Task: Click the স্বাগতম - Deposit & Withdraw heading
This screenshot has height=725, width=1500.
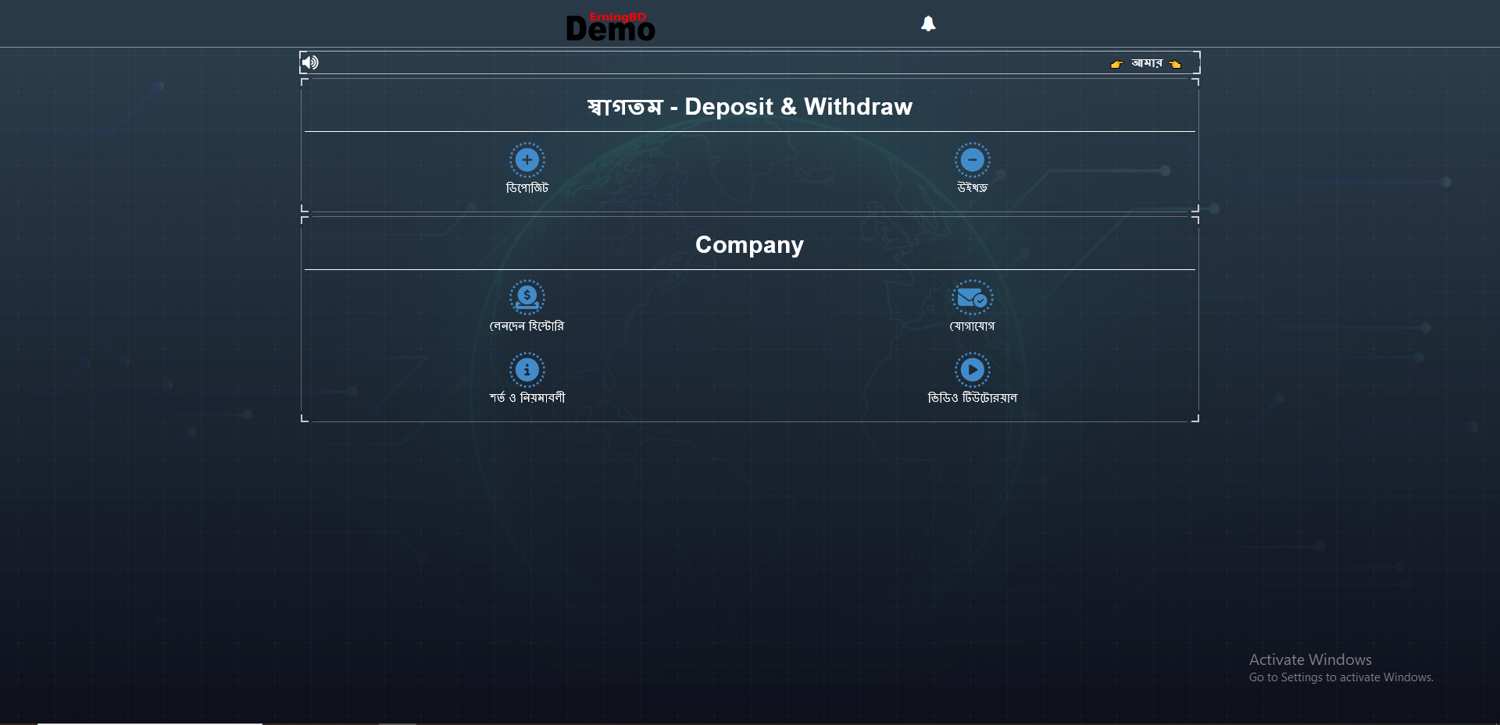Action: (x=749, y=107)
